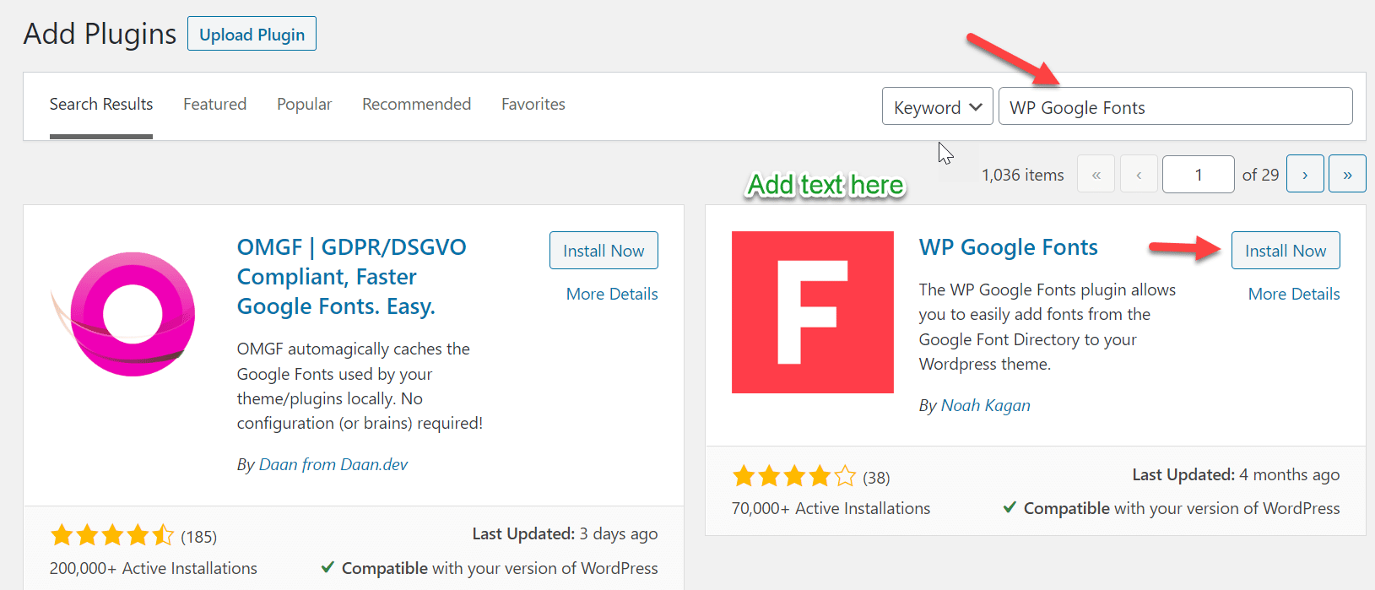This screenshot has height=590, width=1375.
Task: Go to the previous results page
Action: point(1139,175)
